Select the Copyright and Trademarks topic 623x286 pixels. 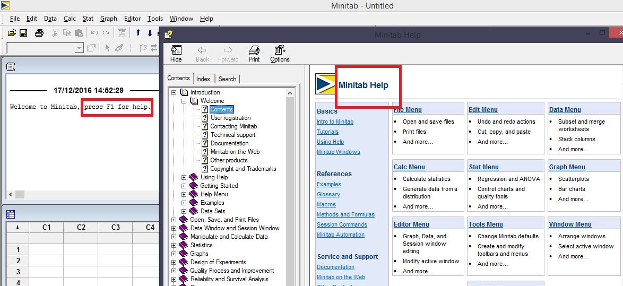pyautogui.click(x=243, y=169)
